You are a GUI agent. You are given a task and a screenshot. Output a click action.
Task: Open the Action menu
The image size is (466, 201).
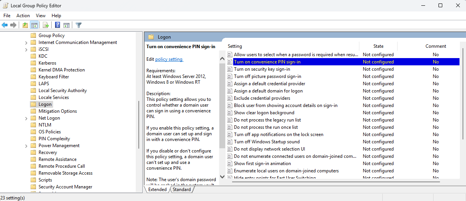[x=23, y=16]
